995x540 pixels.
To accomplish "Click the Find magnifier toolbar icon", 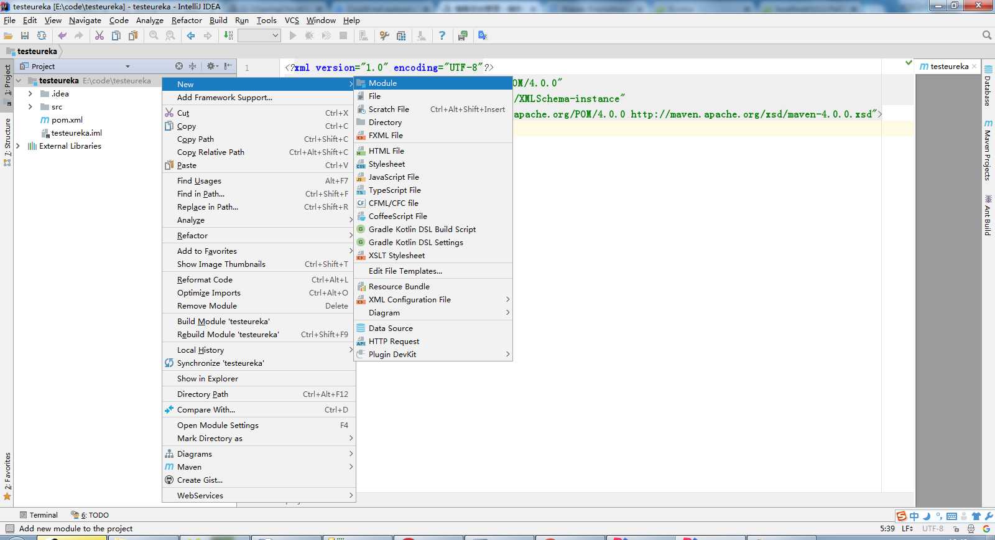I will (154, 35).
